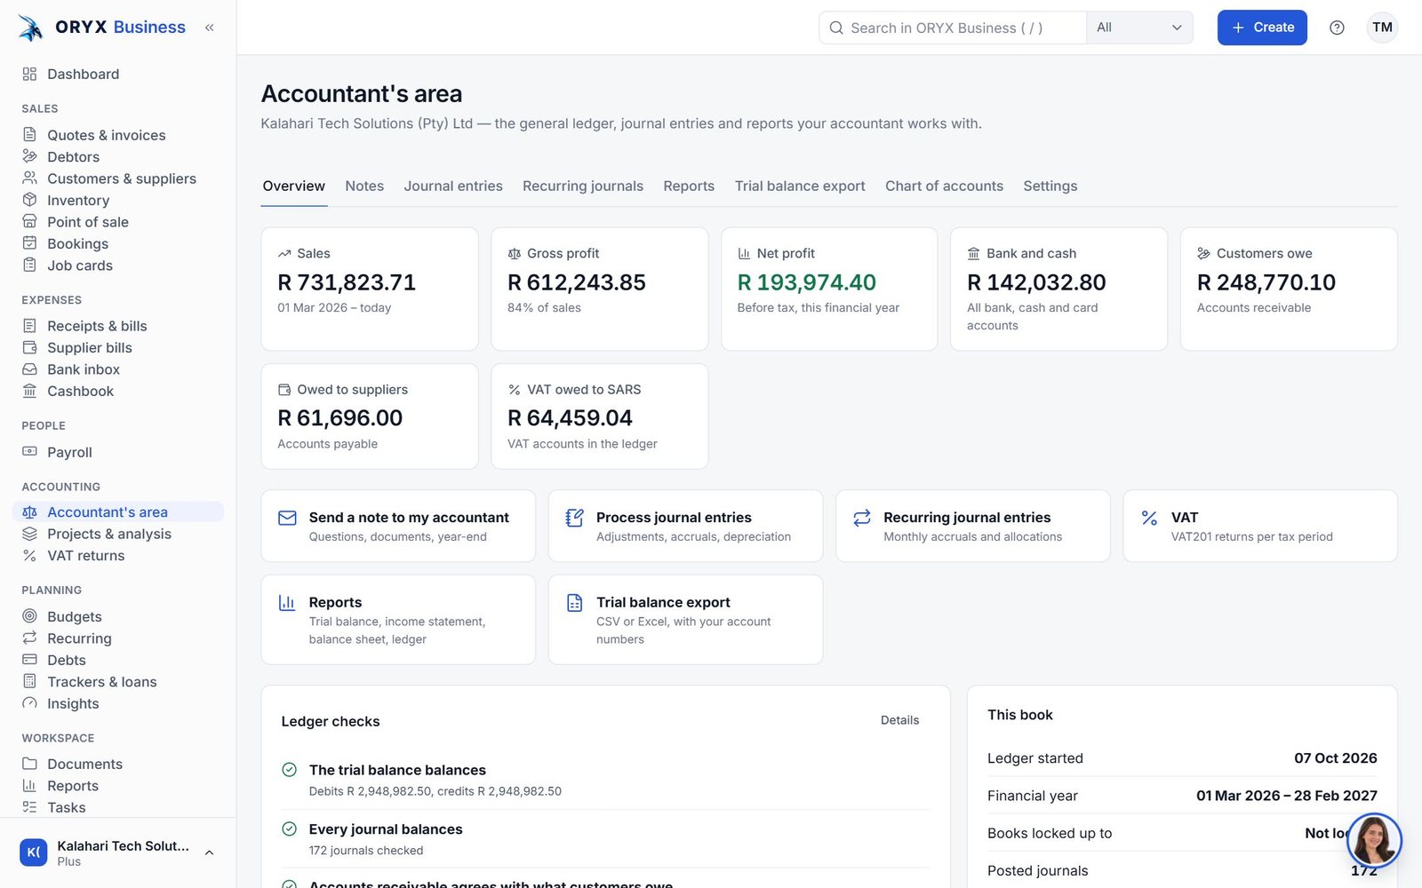Open Insights in sidebar
Screen dimensions: 1422x888
coord(118,703)
